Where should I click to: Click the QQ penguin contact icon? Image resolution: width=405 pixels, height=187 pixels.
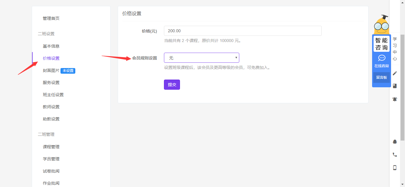pos(395,142)
